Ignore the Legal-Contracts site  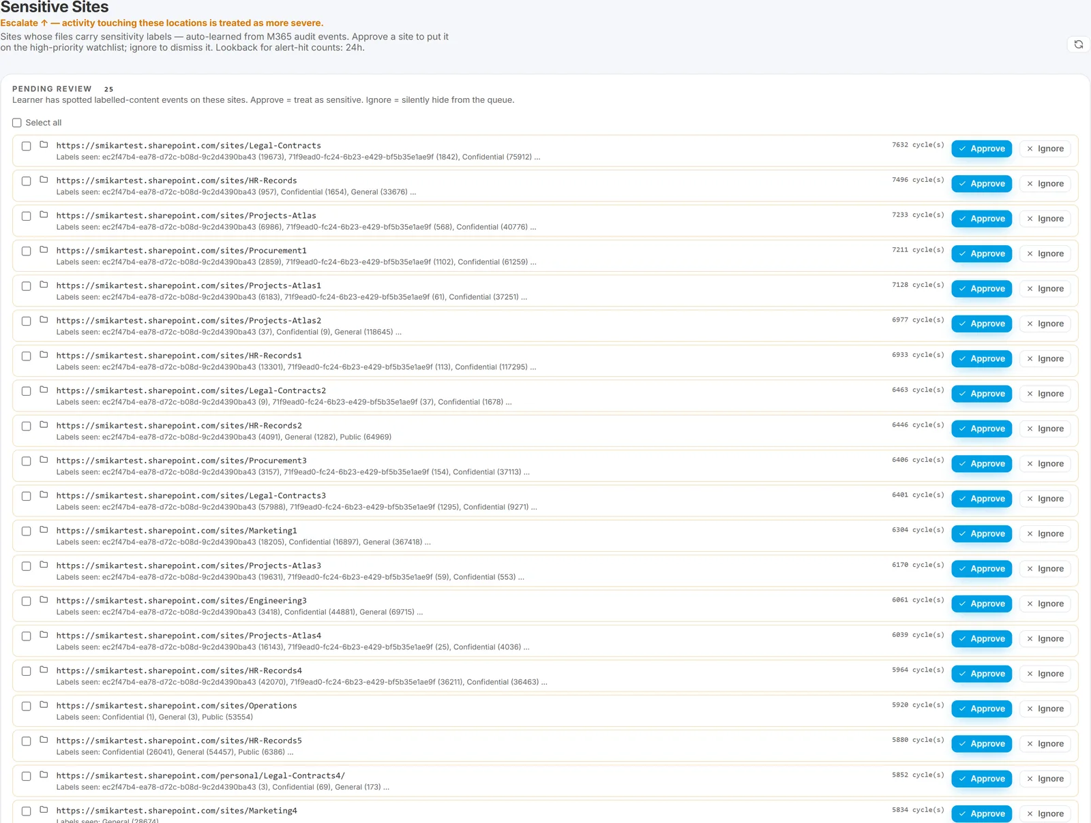[1045, 149]
